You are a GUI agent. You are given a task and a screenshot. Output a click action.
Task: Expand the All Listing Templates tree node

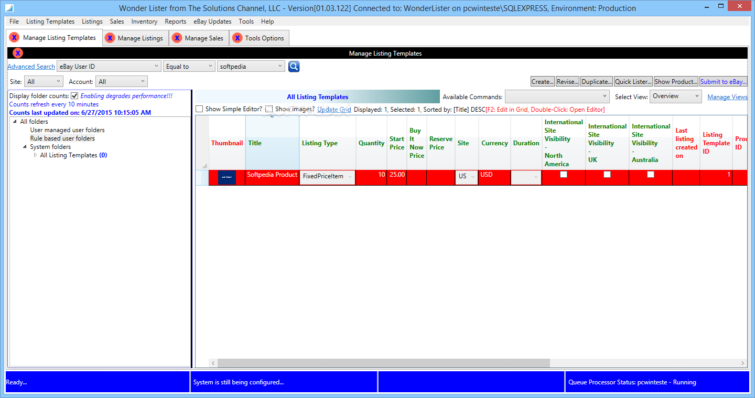(36, 155)
